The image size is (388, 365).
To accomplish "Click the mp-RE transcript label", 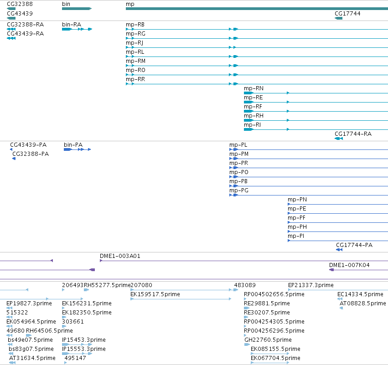I will [x=253, y=98].
